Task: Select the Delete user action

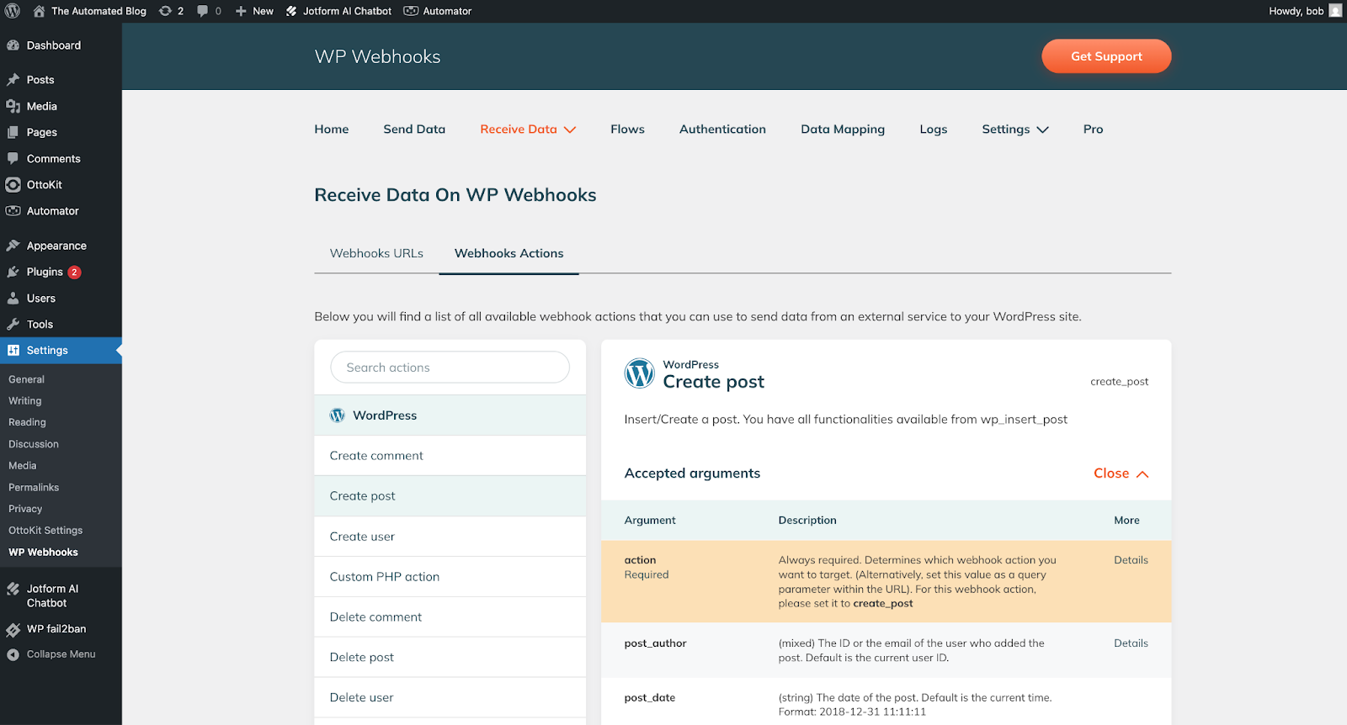Action: pyautogui.click(x=450, y=698)
